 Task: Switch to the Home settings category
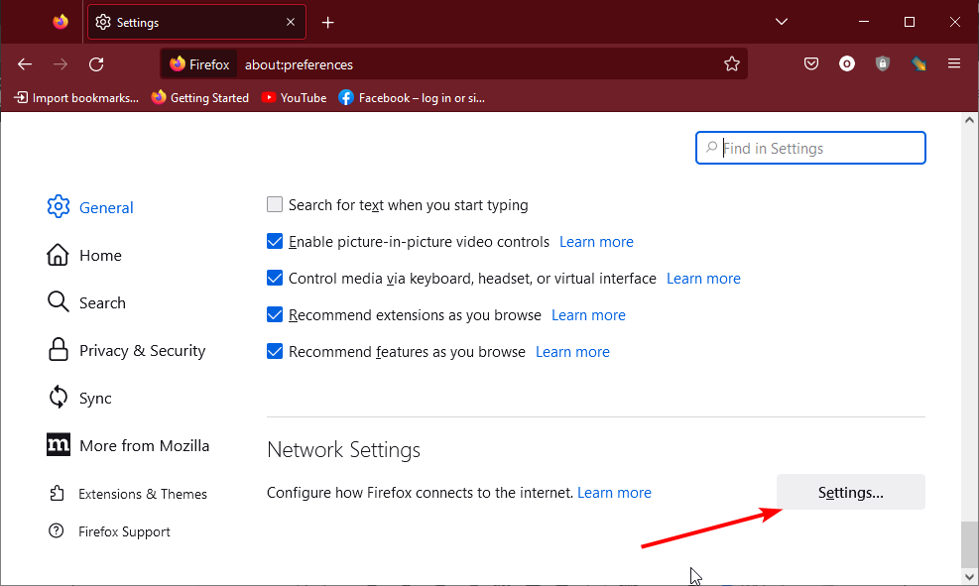(100, 256)
